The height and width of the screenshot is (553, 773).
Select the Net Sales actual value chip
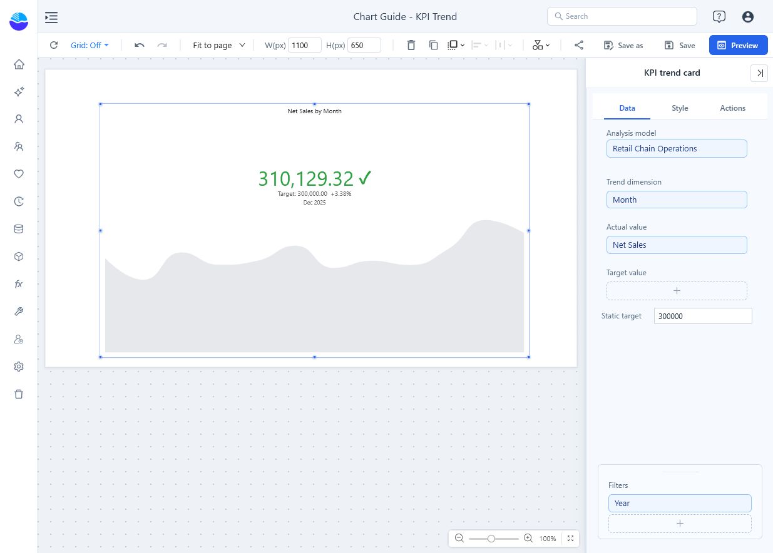click(677, 245)
